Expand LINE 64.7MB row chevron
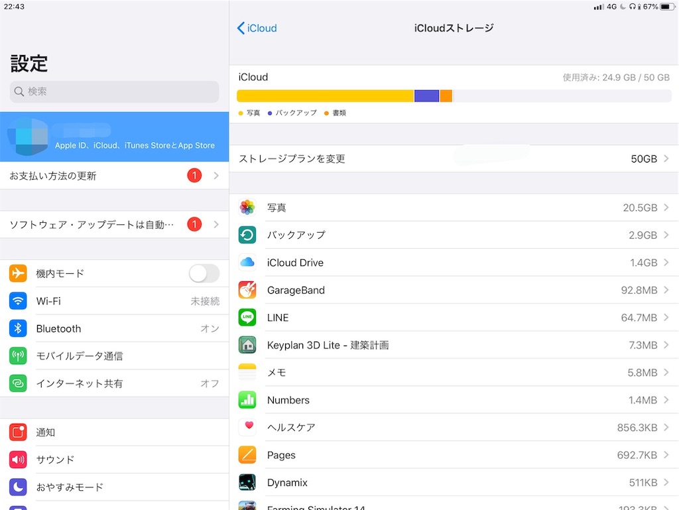Viewport: 679px width, 510px height. point(666,318)
